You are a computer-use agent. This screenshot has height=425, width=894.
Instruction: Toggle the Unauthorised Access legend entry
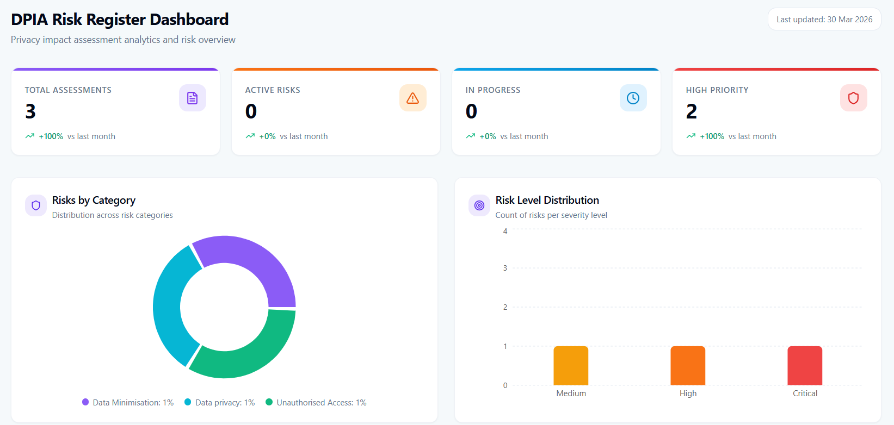[316, 403]
